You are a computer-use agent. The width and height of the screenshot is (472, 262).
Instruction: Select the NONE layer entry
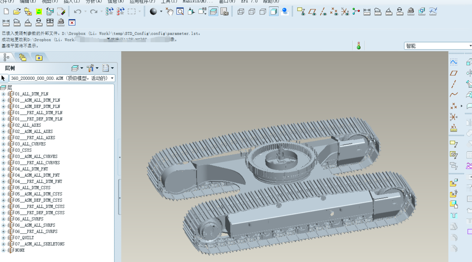tap(20, 250)
